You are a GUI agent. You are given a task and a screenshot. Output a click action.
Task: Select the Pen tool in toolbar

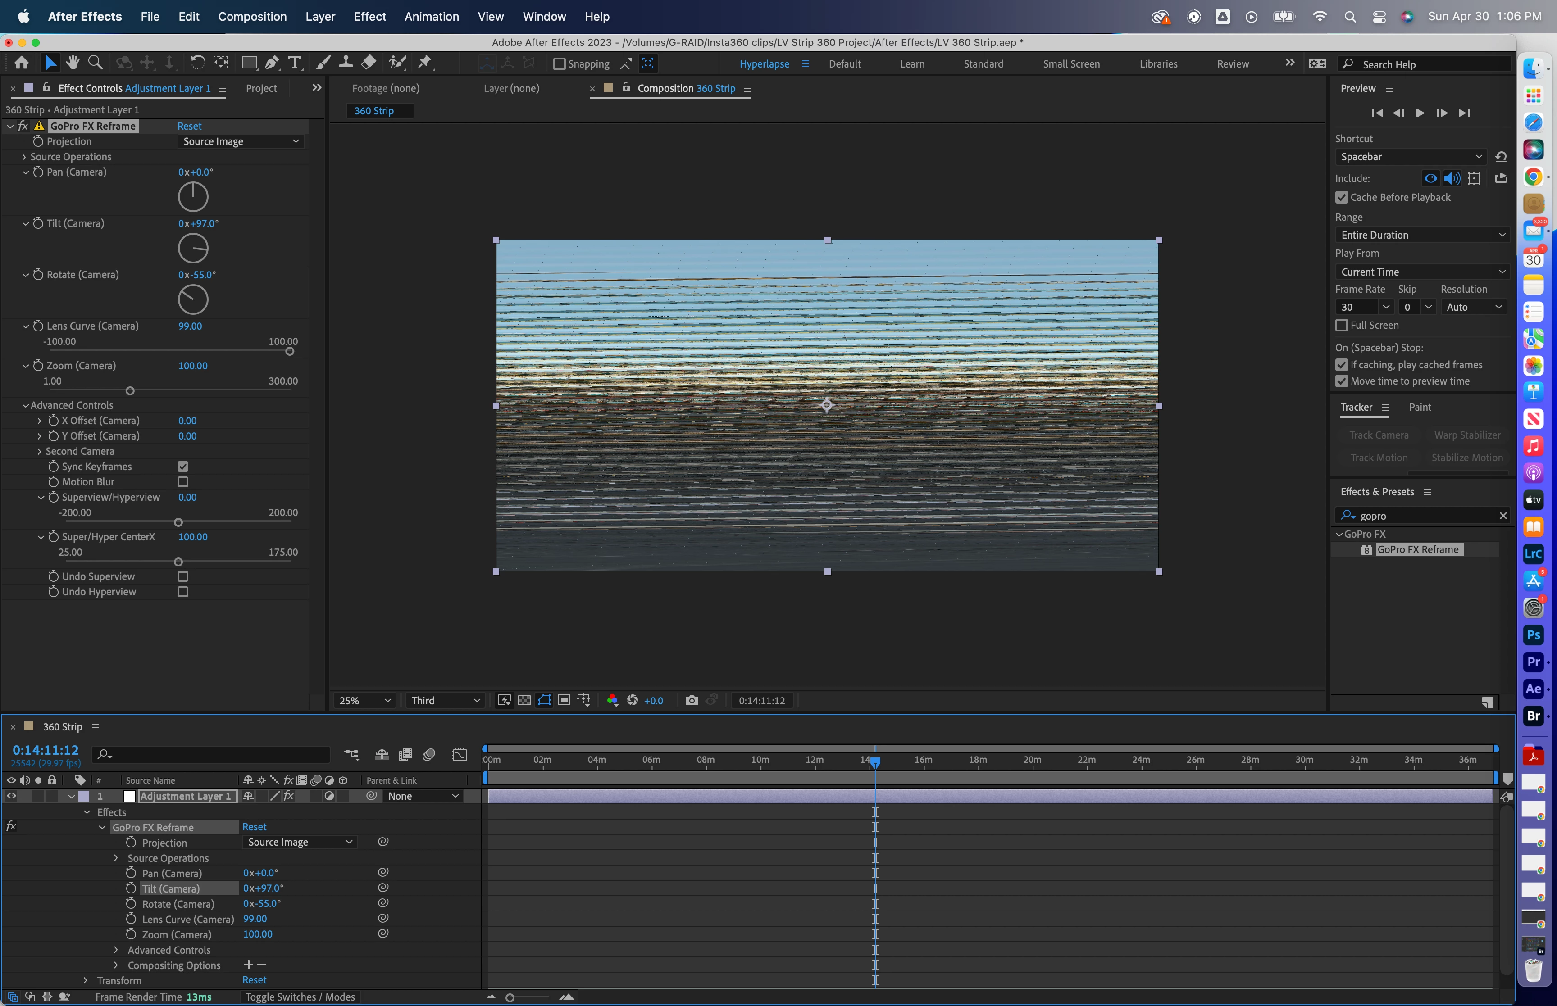[x=272, y=63]
